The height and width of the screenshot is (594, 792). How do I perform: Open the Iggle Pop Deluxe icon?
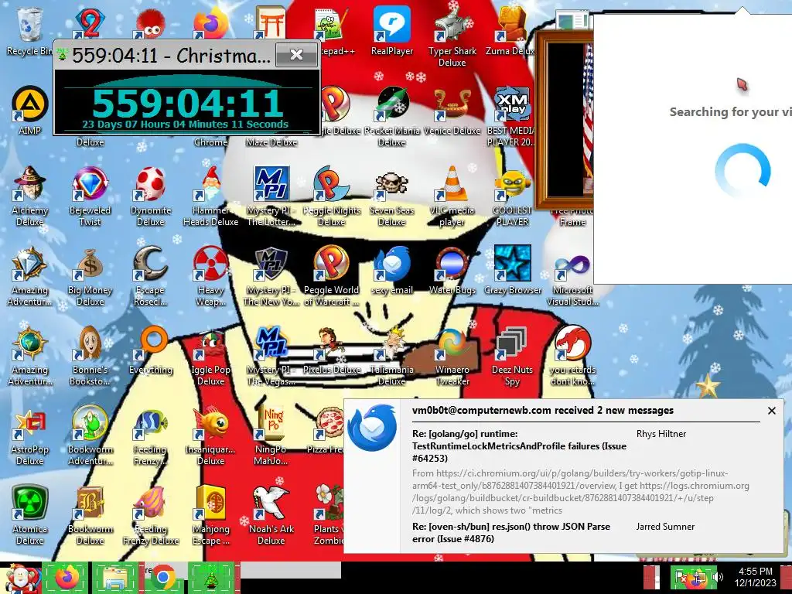tap(210, 355)
